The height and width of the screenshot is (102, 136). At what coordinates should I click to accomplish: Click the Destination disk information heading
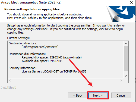pyautogui.click(x=27, y=54)
